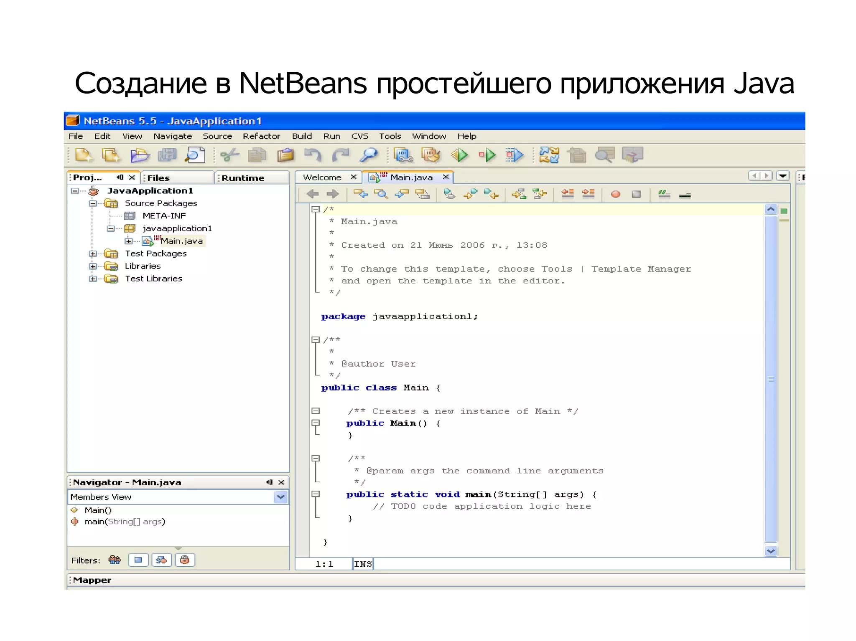
Task: Open the editor document list dropdown arrow
Action: pos(783,176)
